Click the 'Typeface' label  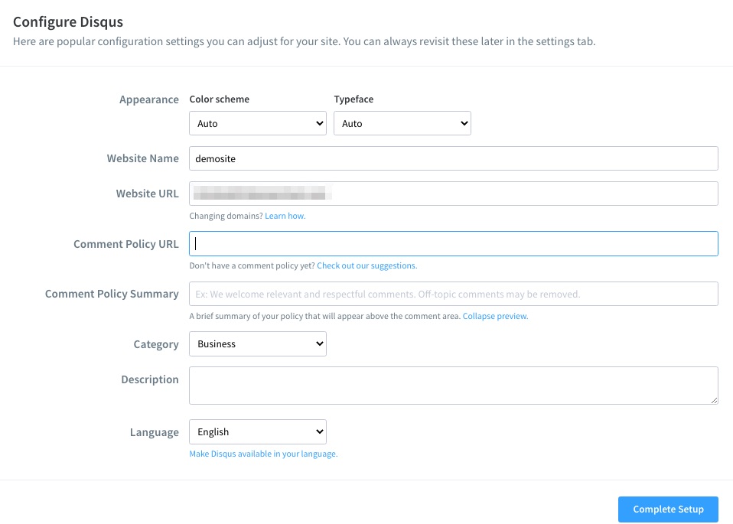tap(353, 99)
